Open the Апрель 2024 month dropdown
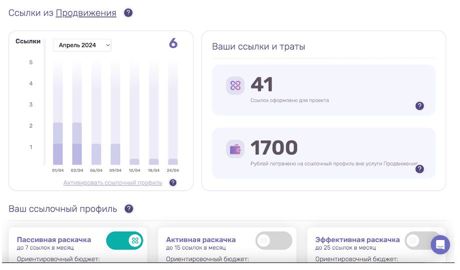The height and width of the screenshot is (270, 460). pos(82,45)
